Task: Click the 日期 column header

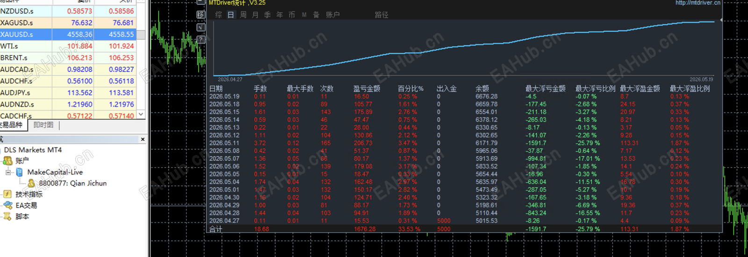Action: click(x=216, y=88)
